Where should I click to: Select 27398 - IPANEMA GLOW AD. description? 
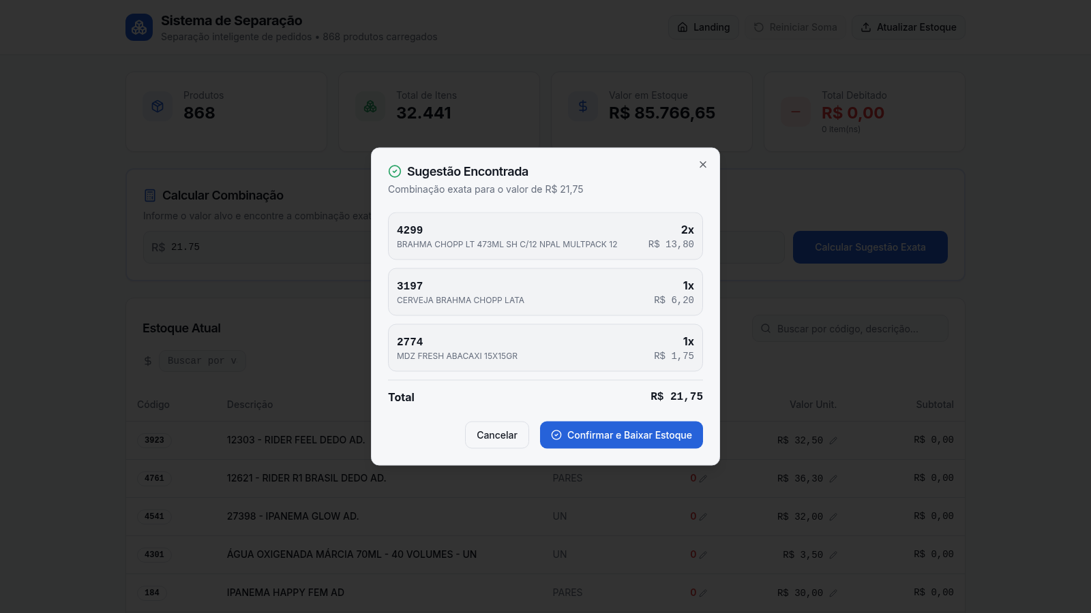(293, 516)
